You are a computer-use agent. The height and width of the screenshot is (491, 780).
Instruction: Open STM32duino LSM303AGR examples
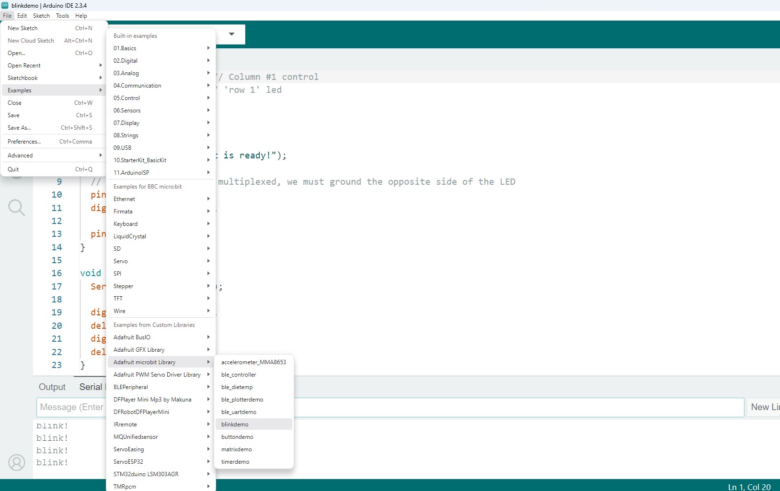(x=161, y=474)
